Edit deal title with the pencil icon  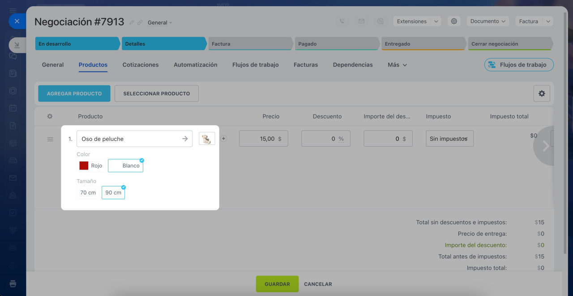(x=132, y=22)
